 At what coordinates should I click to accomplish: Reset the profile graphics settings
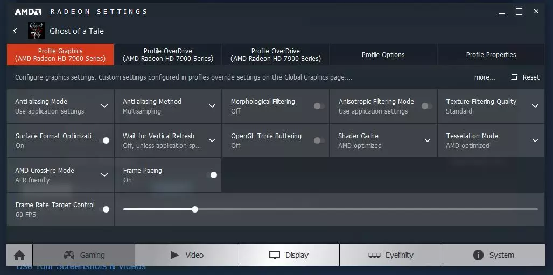tap(525, 77)
